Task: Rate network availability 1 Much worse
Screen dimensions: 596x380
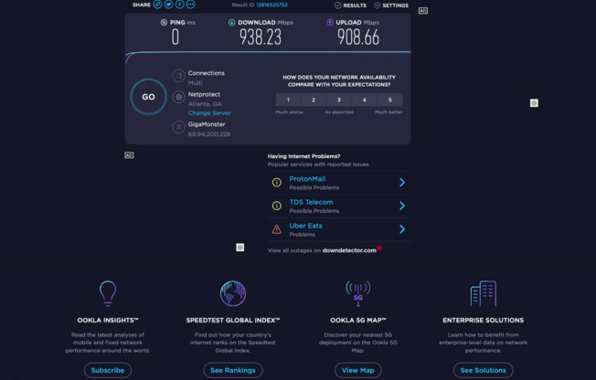Action: [288, 100]
